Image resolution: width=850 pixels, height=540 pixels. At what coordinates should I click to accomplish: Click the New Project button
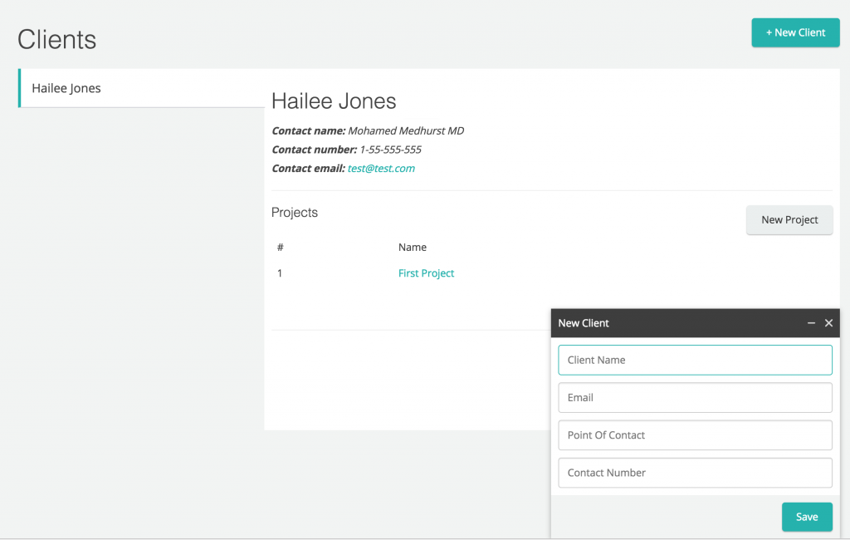click(788, 219)
